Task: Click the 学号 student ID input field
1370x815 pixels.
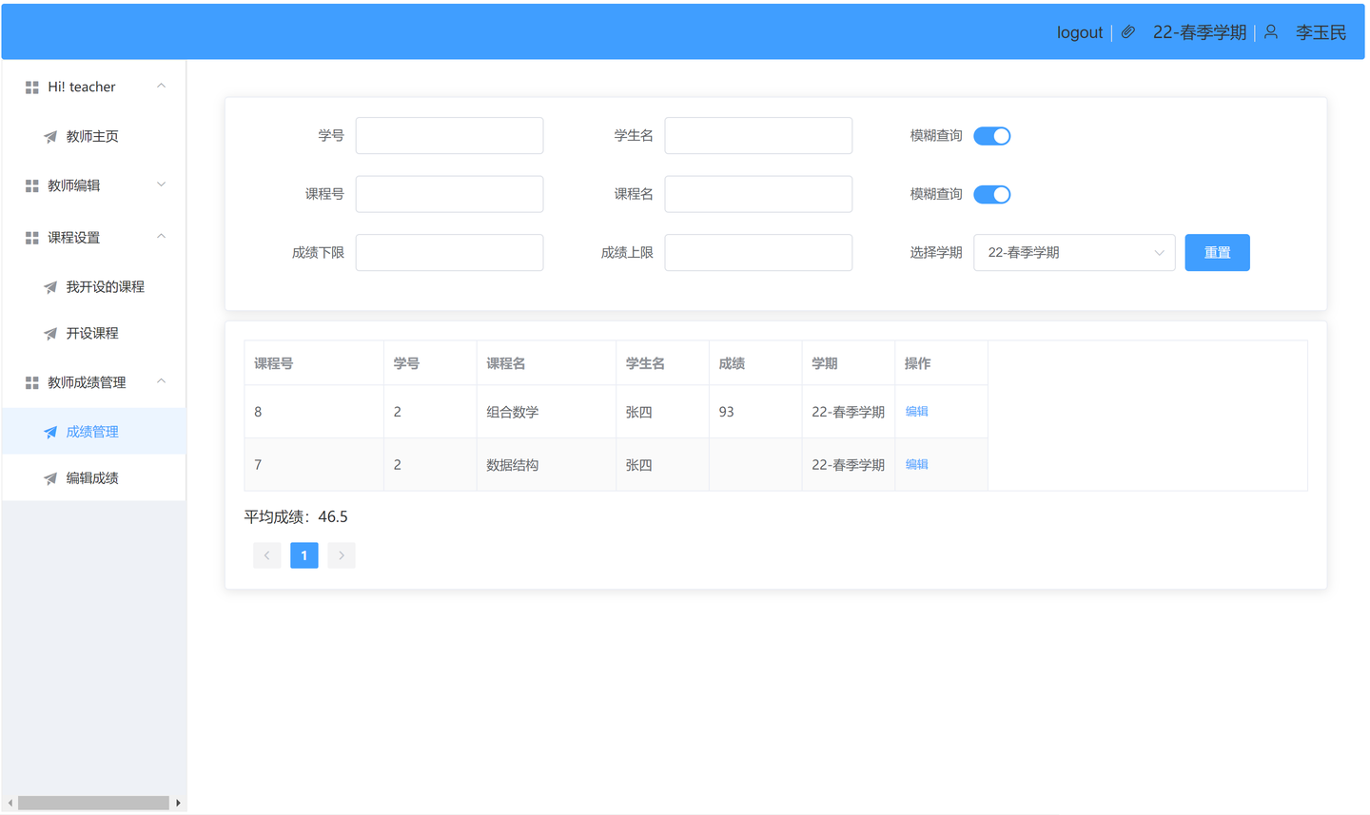Action: 449,135
